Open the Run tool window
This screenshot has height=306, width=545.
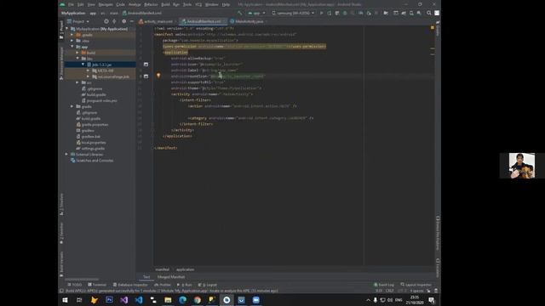click(185, 285)
